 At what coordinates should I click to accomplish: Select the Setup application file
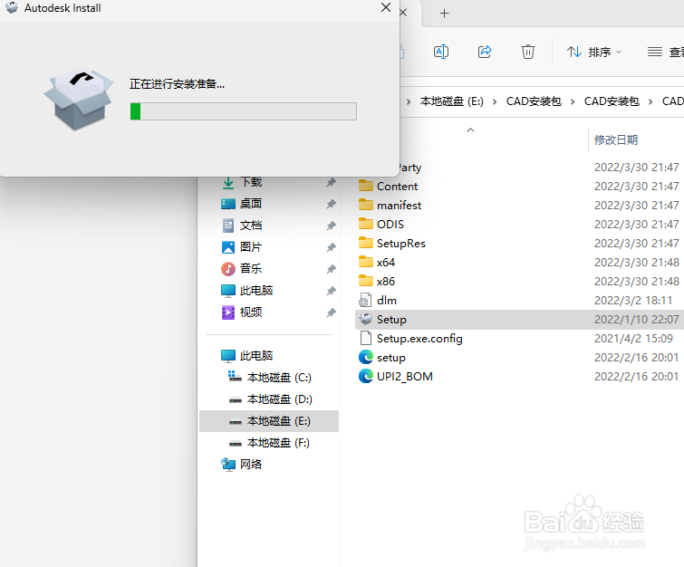(x=391, y=320)
